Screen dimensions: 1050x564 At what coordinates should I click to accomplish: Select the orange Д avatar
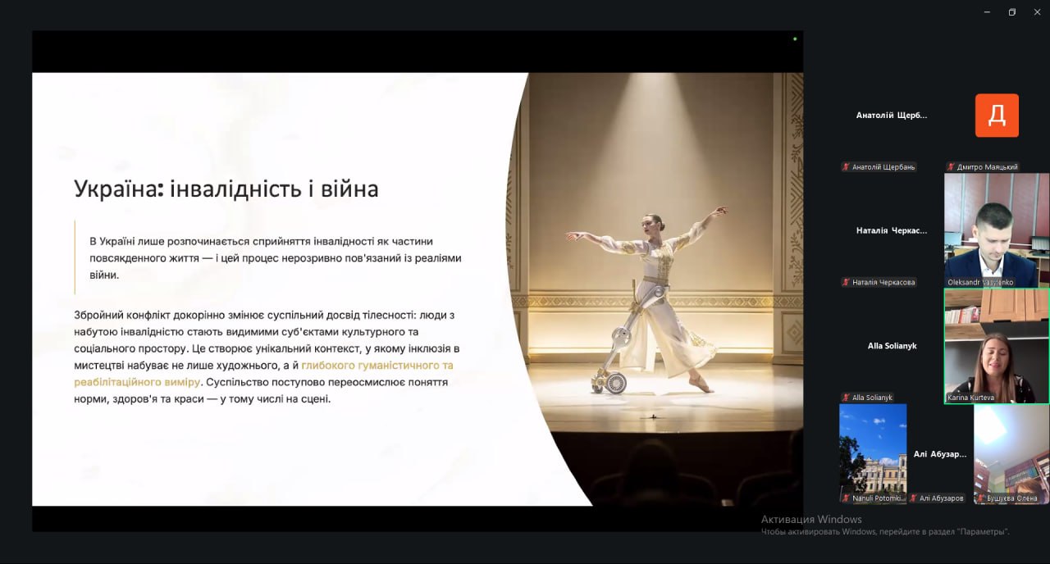pyautogui.click(x=997, y=116)
